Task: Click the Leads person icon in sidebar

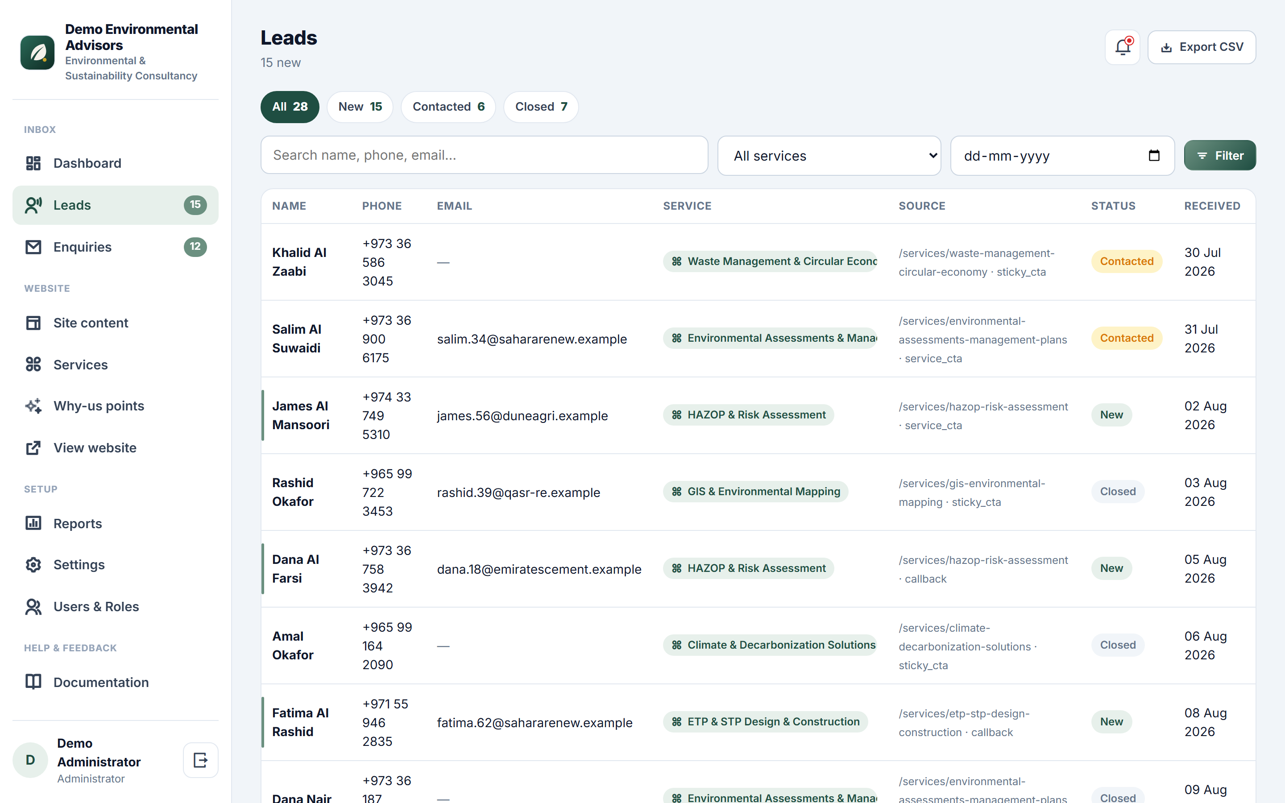Action: (x=33, y=205)
